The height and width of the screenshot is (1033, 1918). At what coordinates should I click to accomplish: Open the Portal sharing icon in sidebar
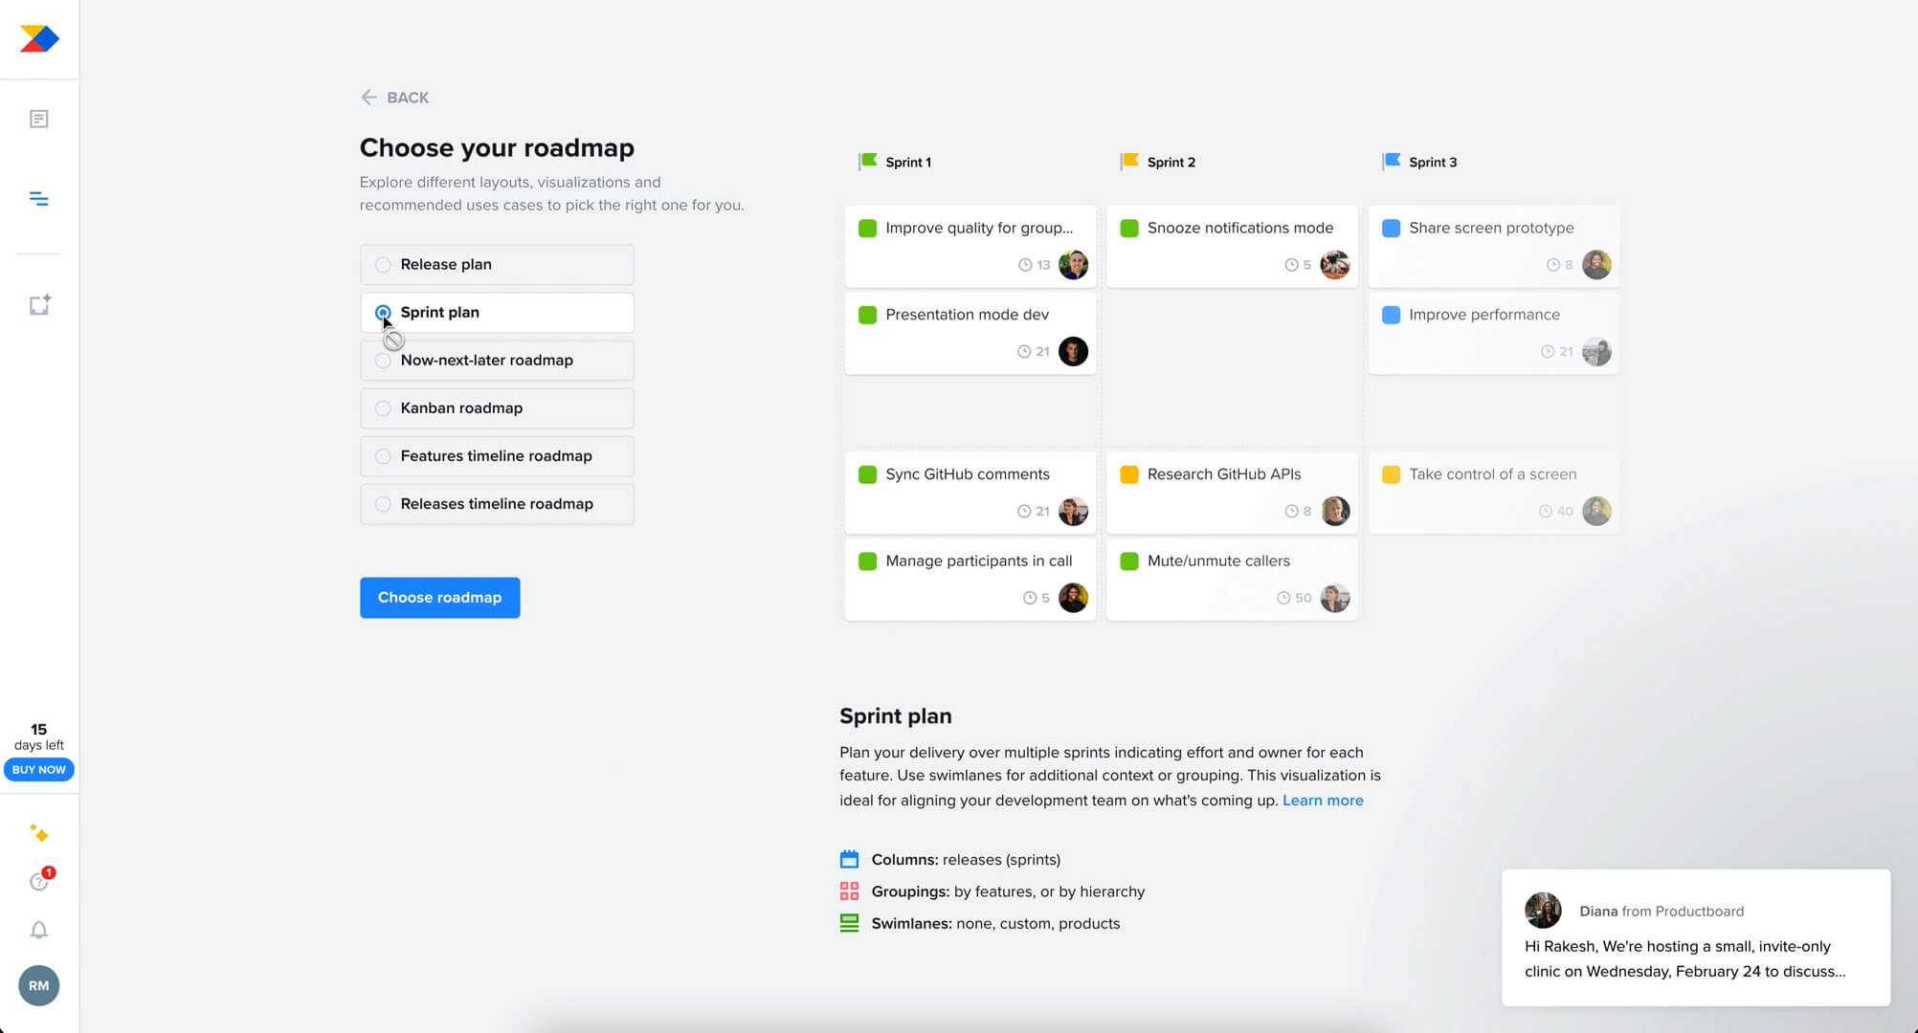(x=38, y=303)
